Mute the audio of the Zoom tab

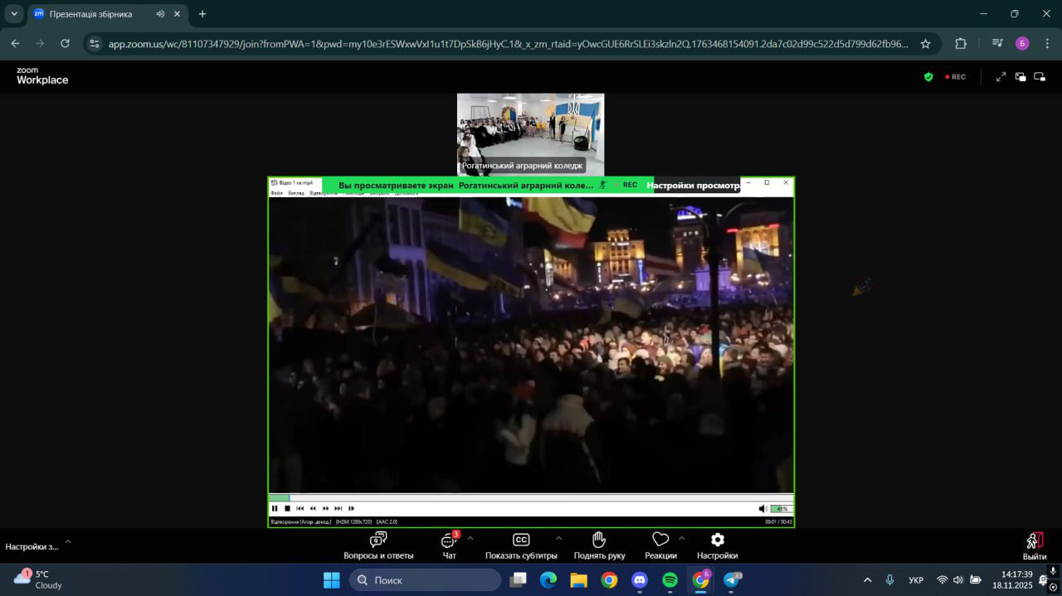click(159, 14)
